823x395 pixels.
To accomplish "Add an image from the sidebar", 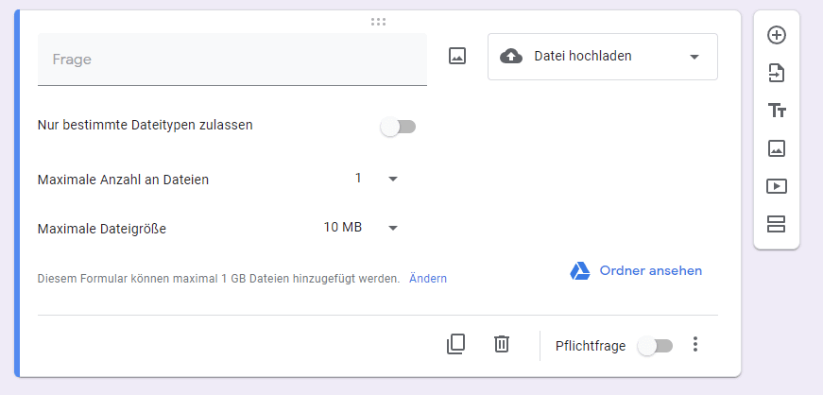I will (x=777, y=148).
